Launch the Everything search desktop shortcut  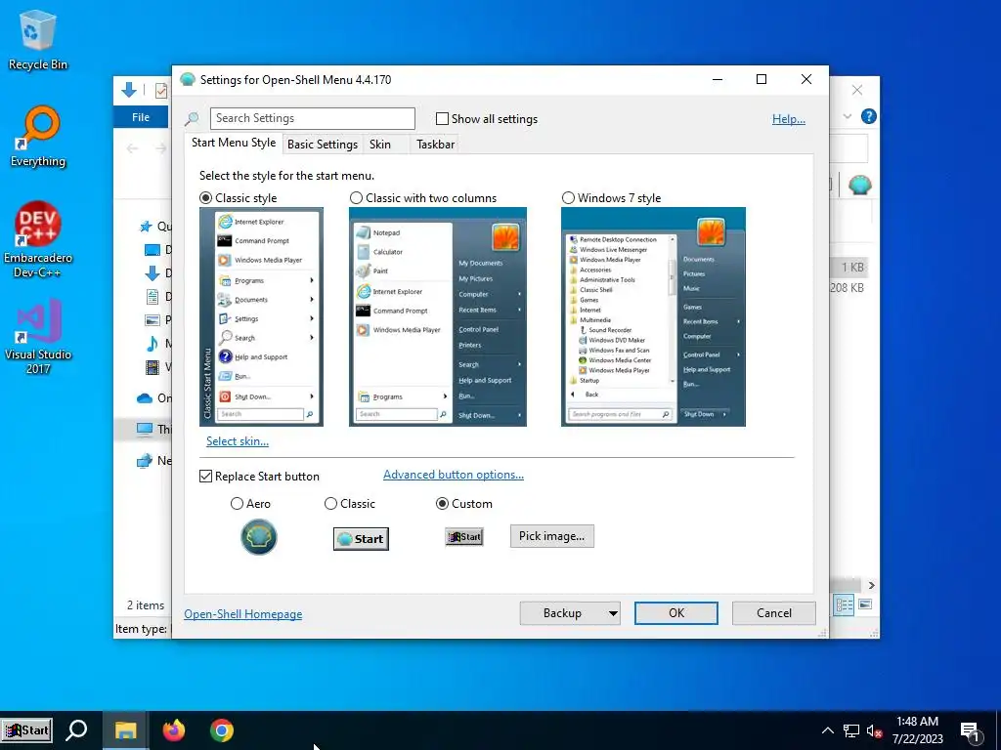tap(38, 137)
